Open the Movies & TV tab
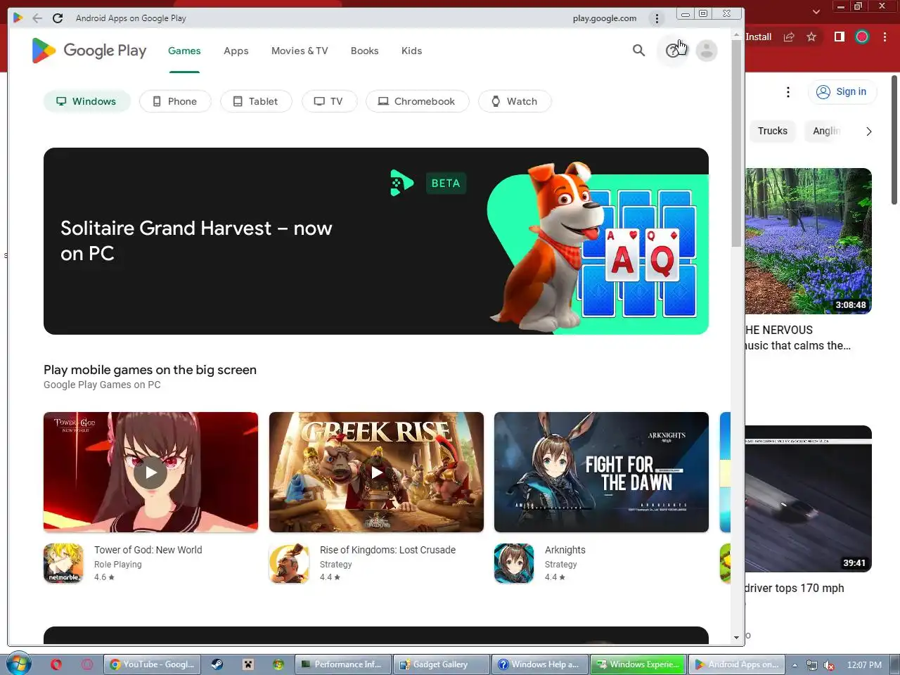The width and height of the screenshot is (900, 675). point(300,51)
